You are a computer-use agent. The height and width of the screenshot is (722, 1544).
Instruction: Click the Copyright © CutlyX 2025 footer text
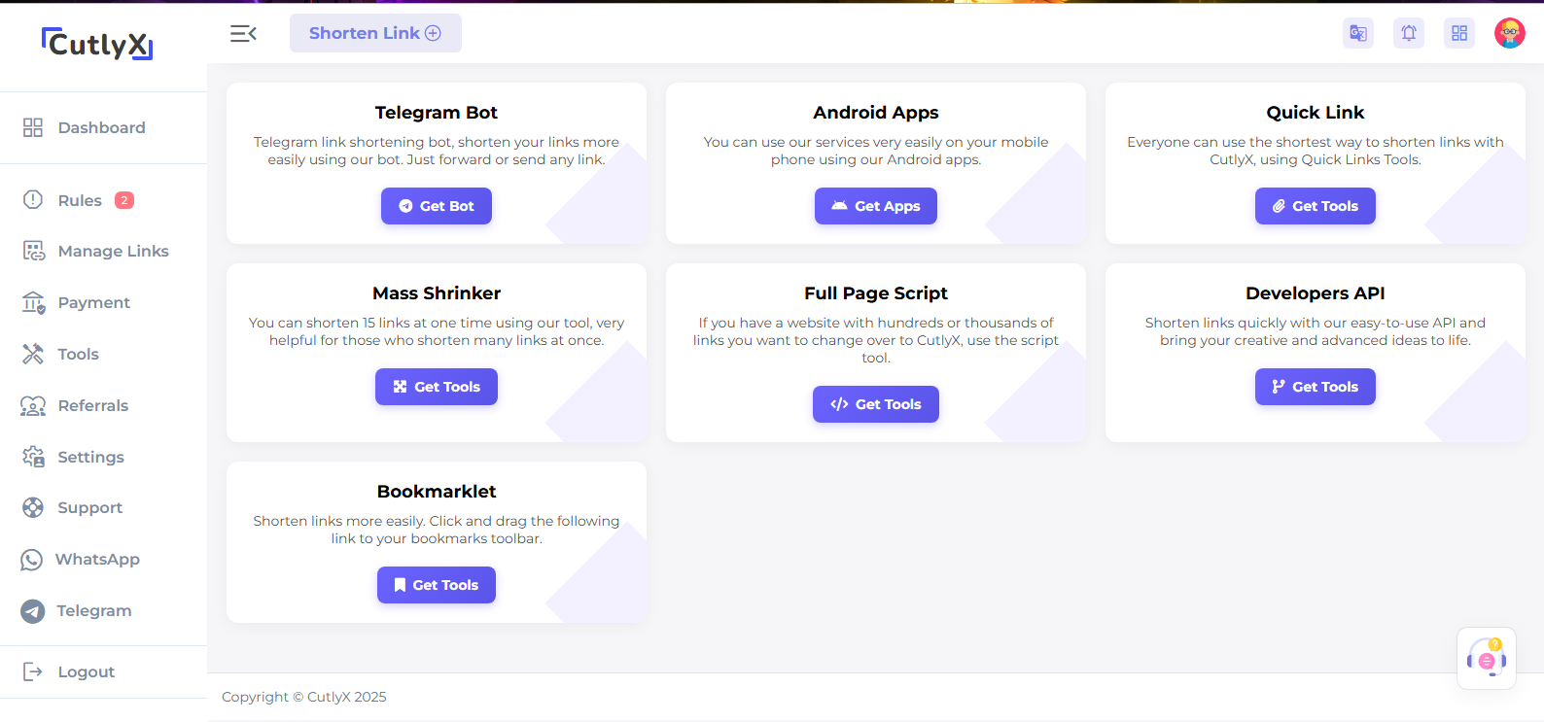pos(304,697)
